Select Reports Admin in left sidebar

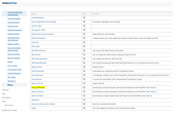click(x=13, y=44)
